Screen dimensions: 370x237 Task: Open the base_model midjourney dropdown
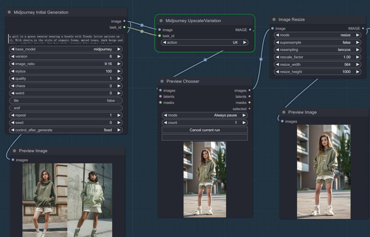[66, 49]
